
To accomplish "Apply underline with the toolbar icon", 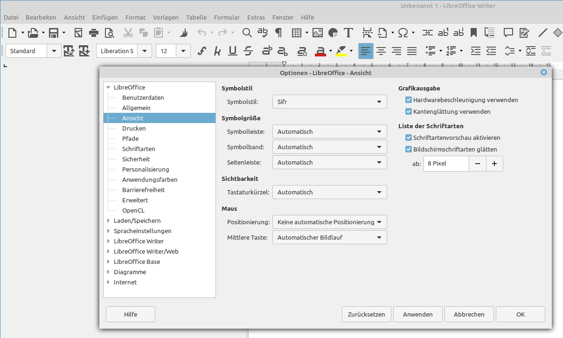I will pyautogui.click(x=233, y=51).
